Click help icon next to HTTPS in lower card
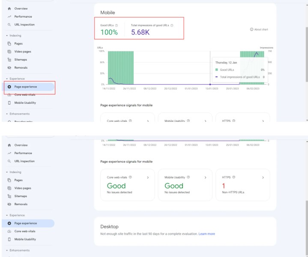Viewport: 308px width, 257px height. point(234,177)
